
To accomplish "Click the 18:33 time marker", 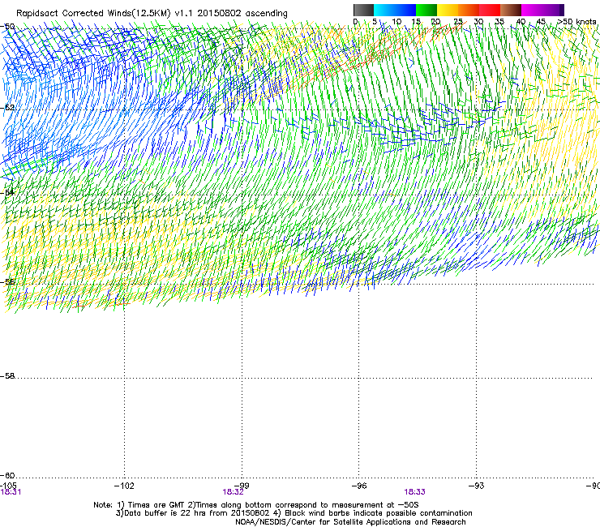I will coord(415,492).
